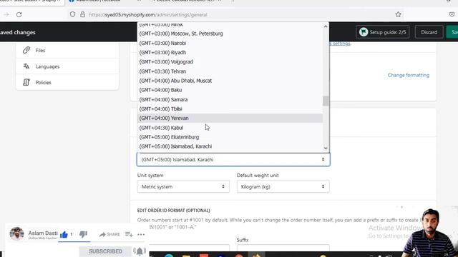458x257 pixels.
Task: Bookmark this page with the star icon
Action: (x=398, y=14)
